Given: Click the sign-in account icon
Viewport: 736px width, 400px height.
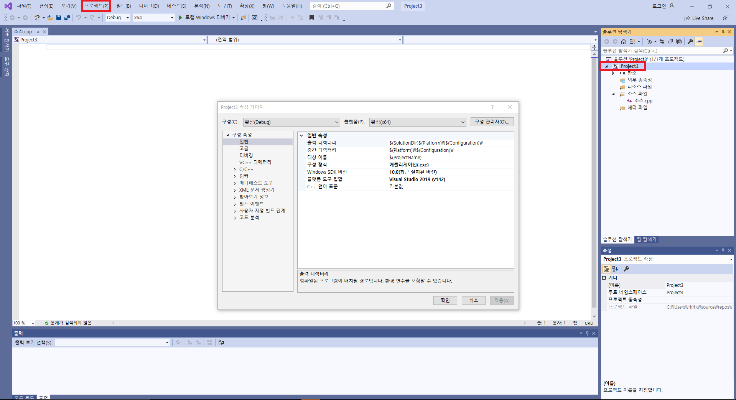Looking at the screenshot, I should [672, 6].
